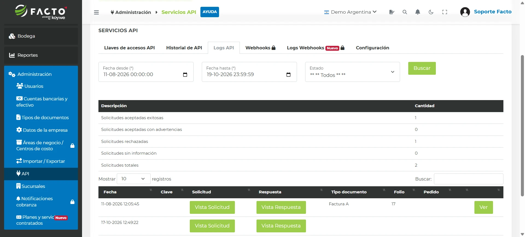This screenshot has width=525, height=237.
Task: Change Mostrar registros count dropdown
Action: (133, 179)
